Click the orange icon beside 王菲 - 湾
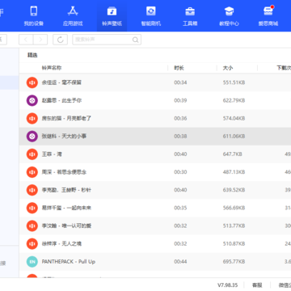Screen dimensions: 291x291 click(x=32, y=154)
